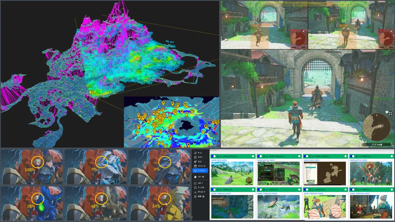
Task: Open the ホーム (Home) sidebar item
Action: (200, 153)
